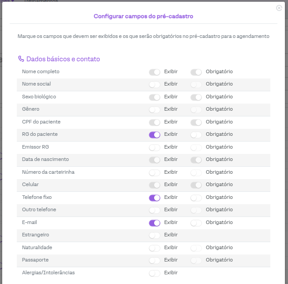
Task: Set Telefone fixo as Obrigatório
Action: click(196, 198)
